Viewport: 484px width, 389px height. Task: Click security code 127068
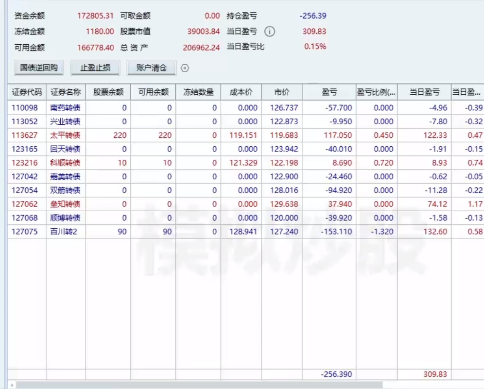coord(25,218)
